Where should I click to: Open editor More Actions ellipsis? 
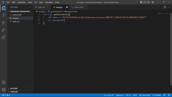pyautogui.click(x=169, y=7)
